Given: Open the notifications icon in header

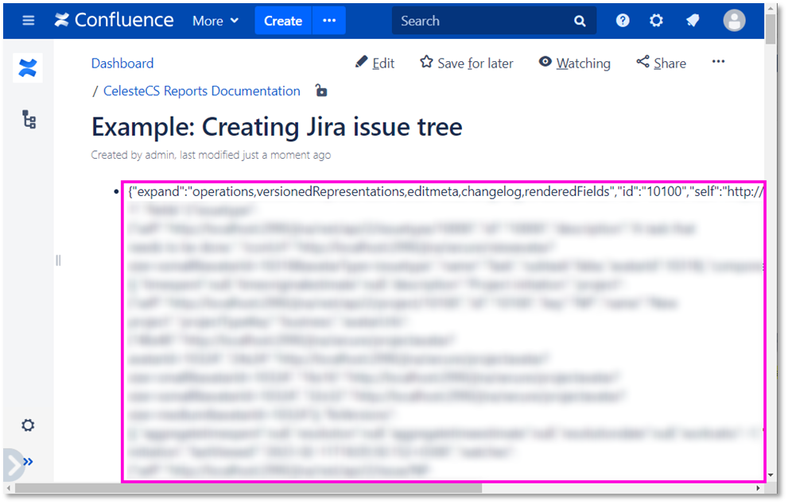Looking at the screenshot, I should pyautogui.click(x=693, y=21).
